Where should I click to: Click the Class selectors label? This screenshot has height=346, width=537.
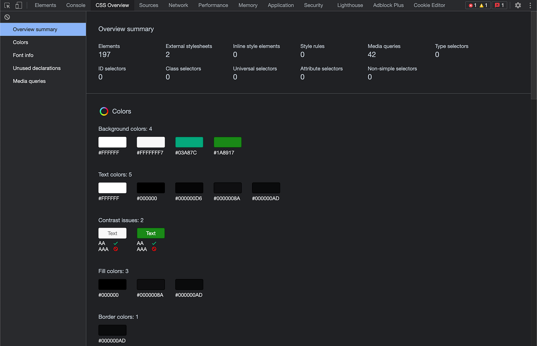coord(183,69)
